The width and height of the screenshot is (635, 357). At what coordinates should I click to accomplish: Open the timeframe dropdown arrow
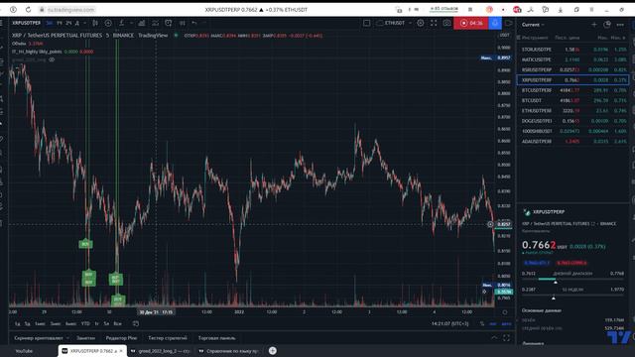84,23
